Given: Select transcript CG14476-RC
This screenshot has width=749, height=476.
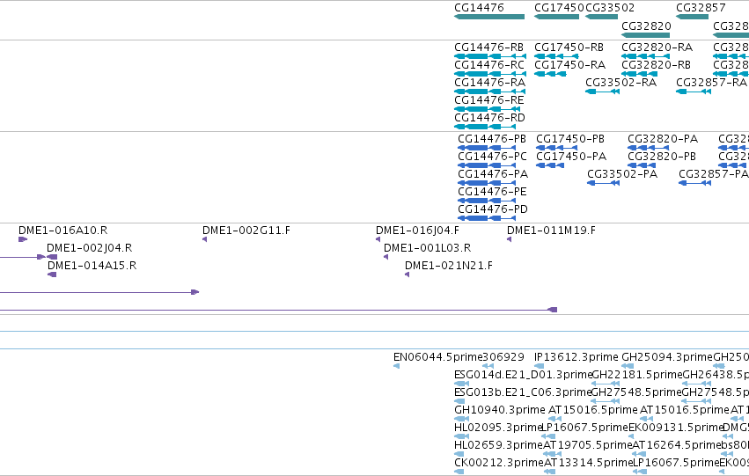Looking at the screenshot, I should coord(489,65).
